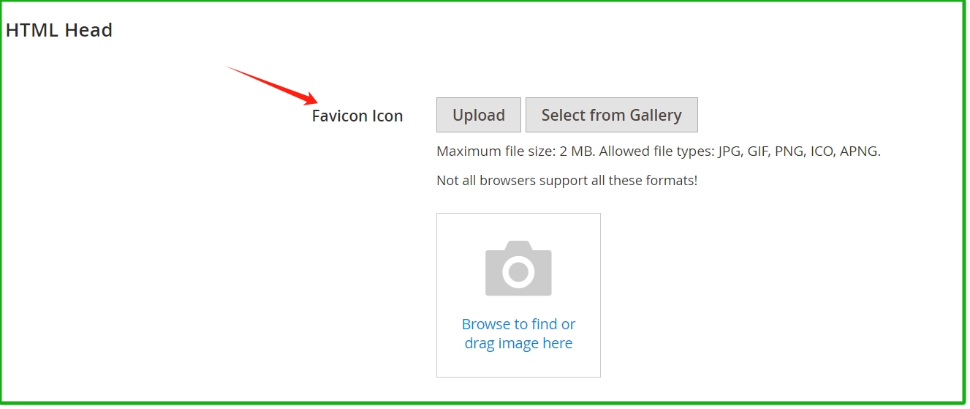Open Select from Gallery
970x409 pixels.
[612, 115]
